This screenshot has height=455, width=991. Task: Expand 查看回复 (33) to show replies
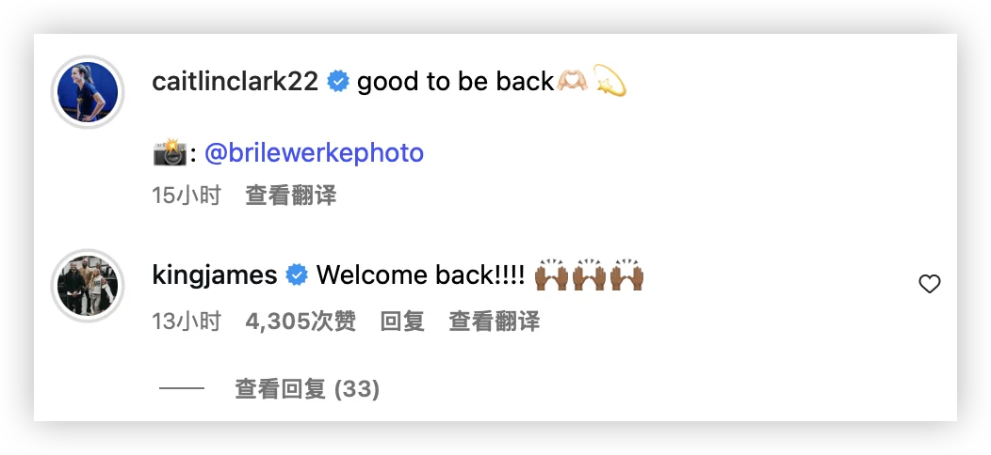pos(307,389)
